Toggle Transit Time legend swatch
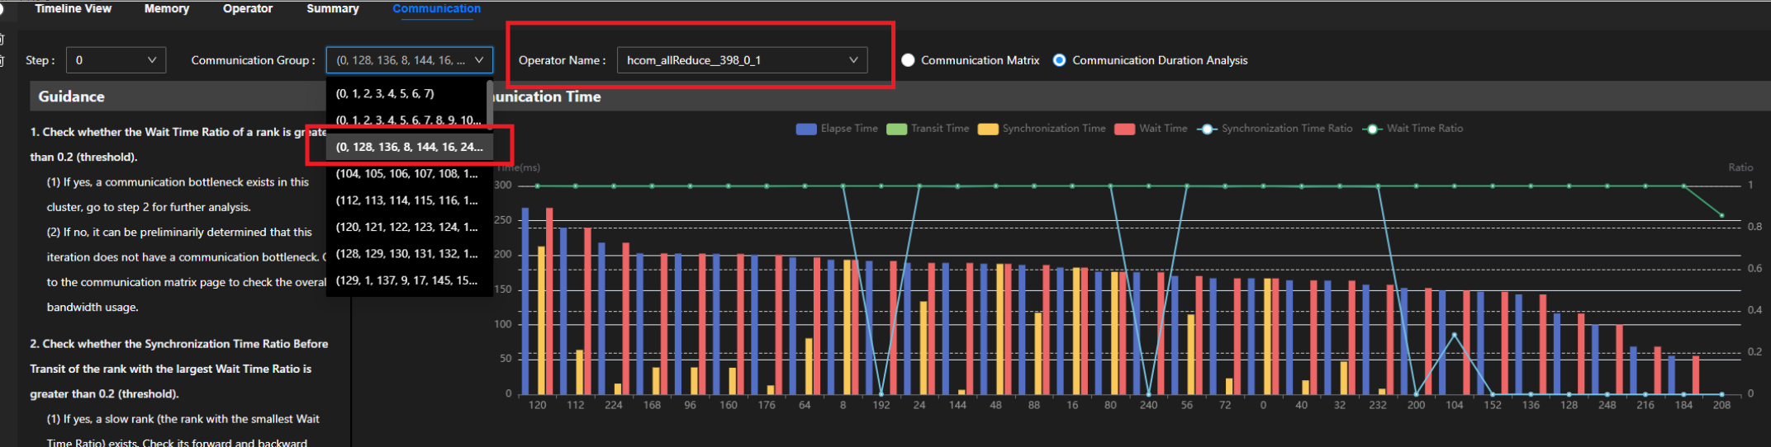 coord(896,129)
